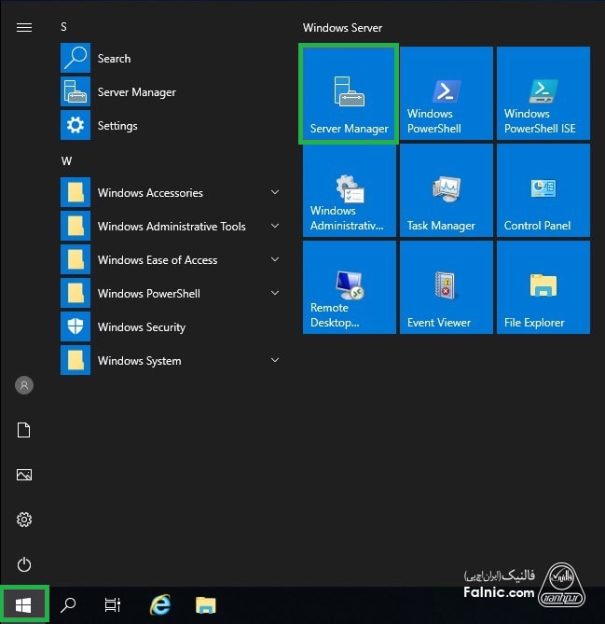
Task: Expand the hamburger menu at the top left
Action: tap(24, 28)
